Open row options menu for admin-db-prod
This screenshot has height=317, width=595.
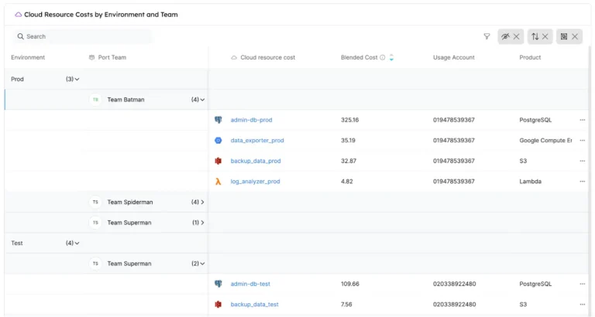(582, 120)
